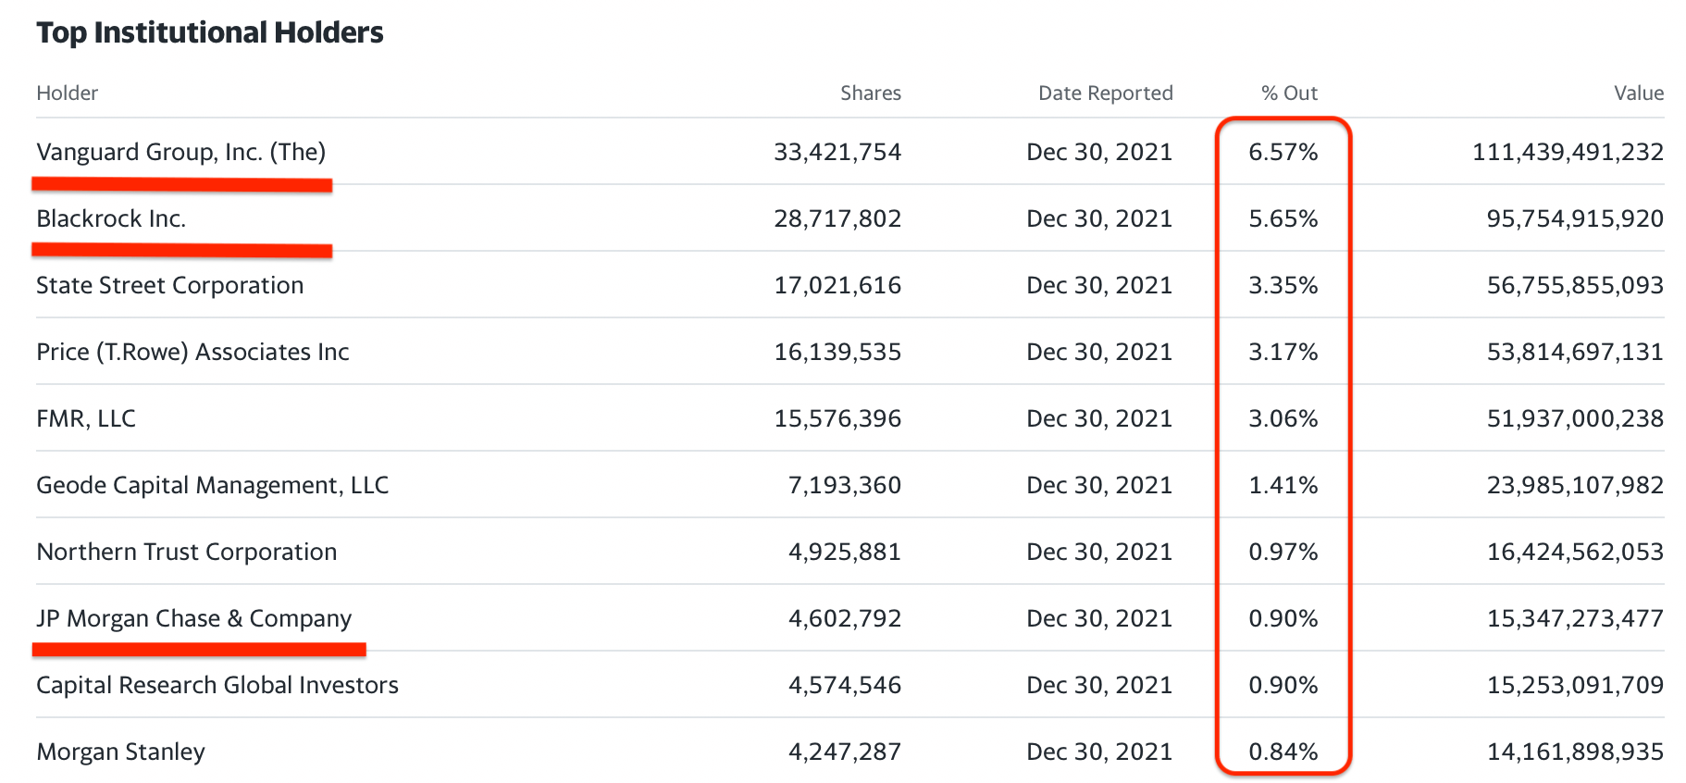The width and height of the screenshot is (1686, 783).
Task: Open Northern Trust Corporation holder entry
Action: (186, 552)
